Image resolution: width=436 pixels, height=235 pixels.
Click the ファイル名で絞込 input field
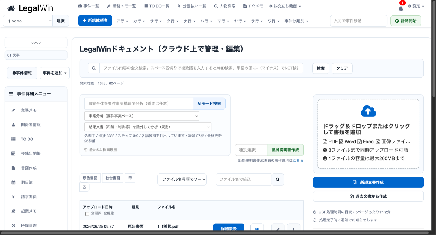[244, 180]
